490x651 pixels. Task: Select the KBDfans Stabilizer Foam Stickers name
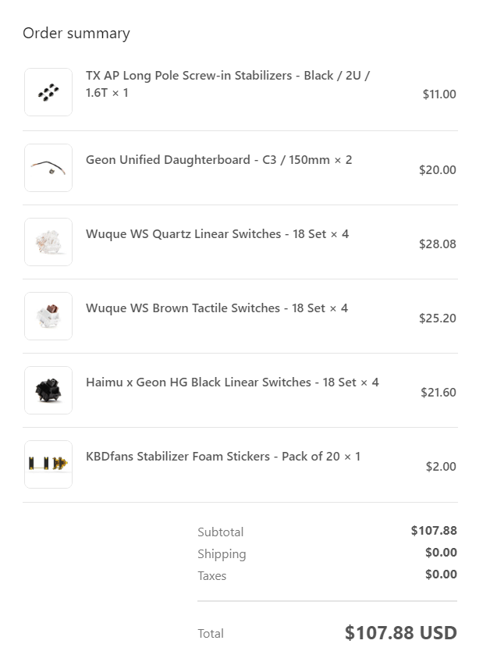click(x=222, y=457)
